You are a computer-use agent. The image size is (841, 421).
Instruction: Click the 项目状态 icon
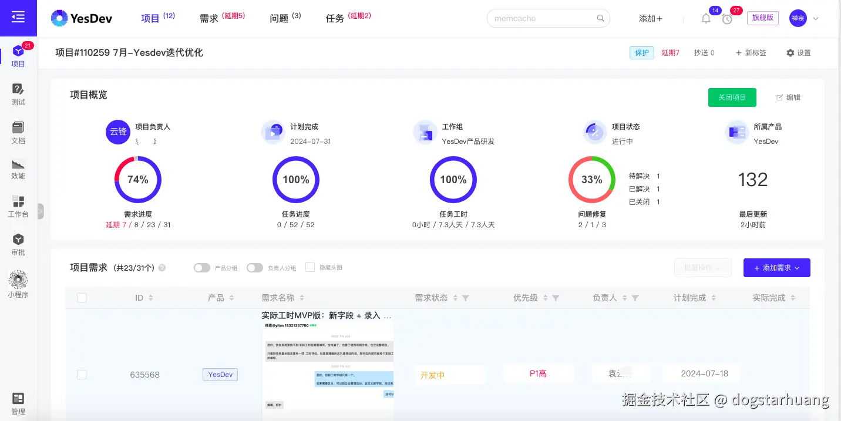(x=594, y=132)
